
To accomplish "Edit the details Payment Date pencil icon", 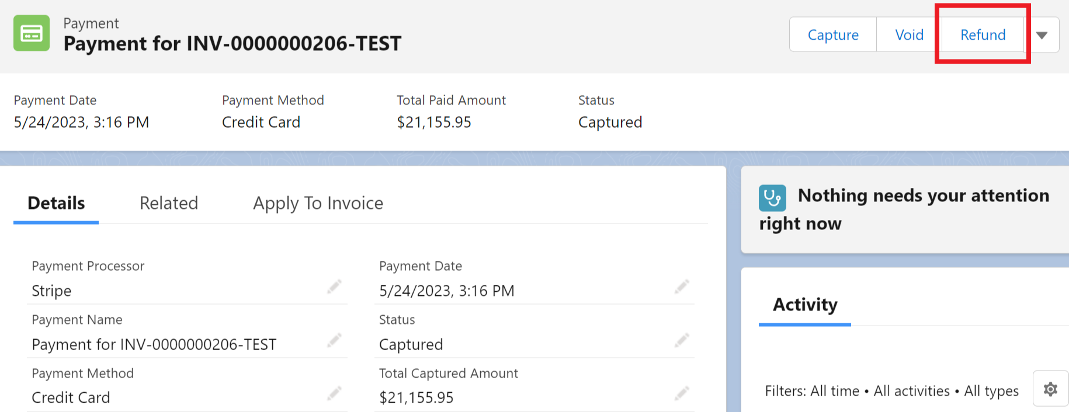I will 682,287.
